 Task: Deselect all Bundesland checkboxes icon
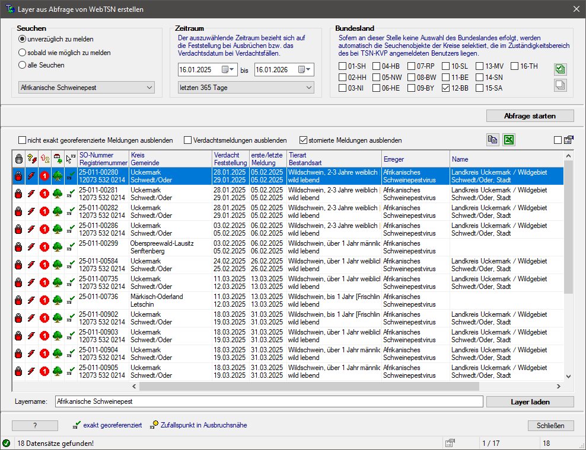coord(560,85)
